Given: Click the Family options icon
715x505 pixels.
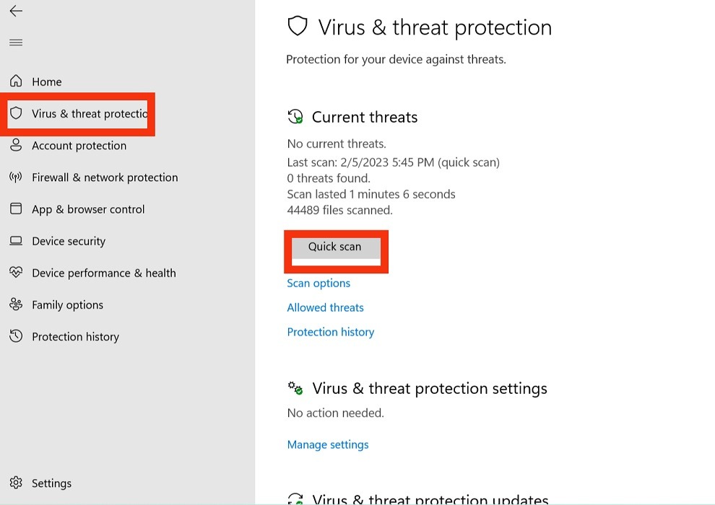Looking at the screenshot, I should tap(16, 304).
